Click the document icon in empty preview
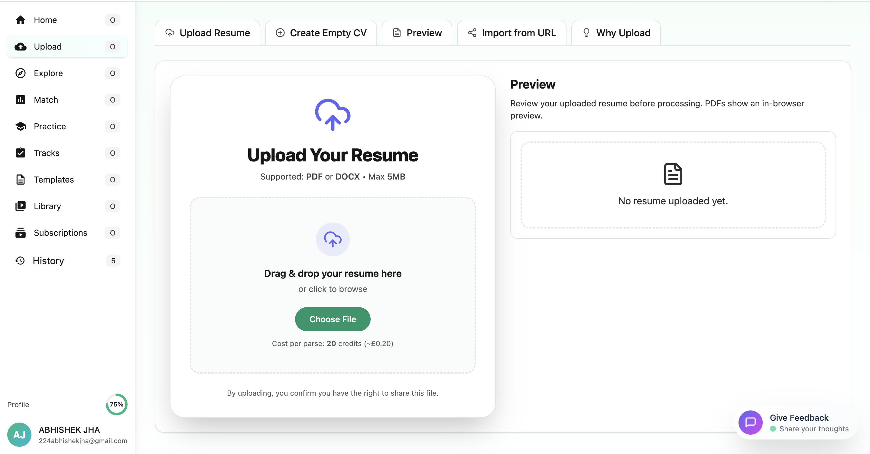Image resolution: width=870 pixels, height=454 pixels. [x=673, y=174]
